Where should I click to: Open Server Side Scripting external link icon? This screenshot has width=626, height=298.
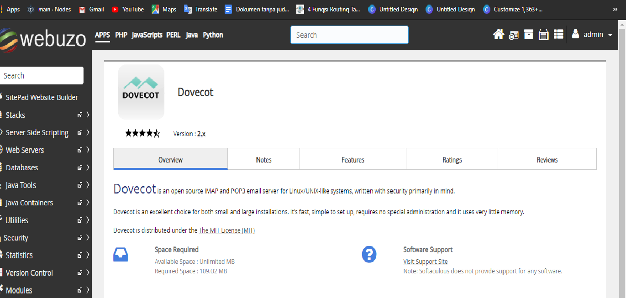[x=80, y=132]
